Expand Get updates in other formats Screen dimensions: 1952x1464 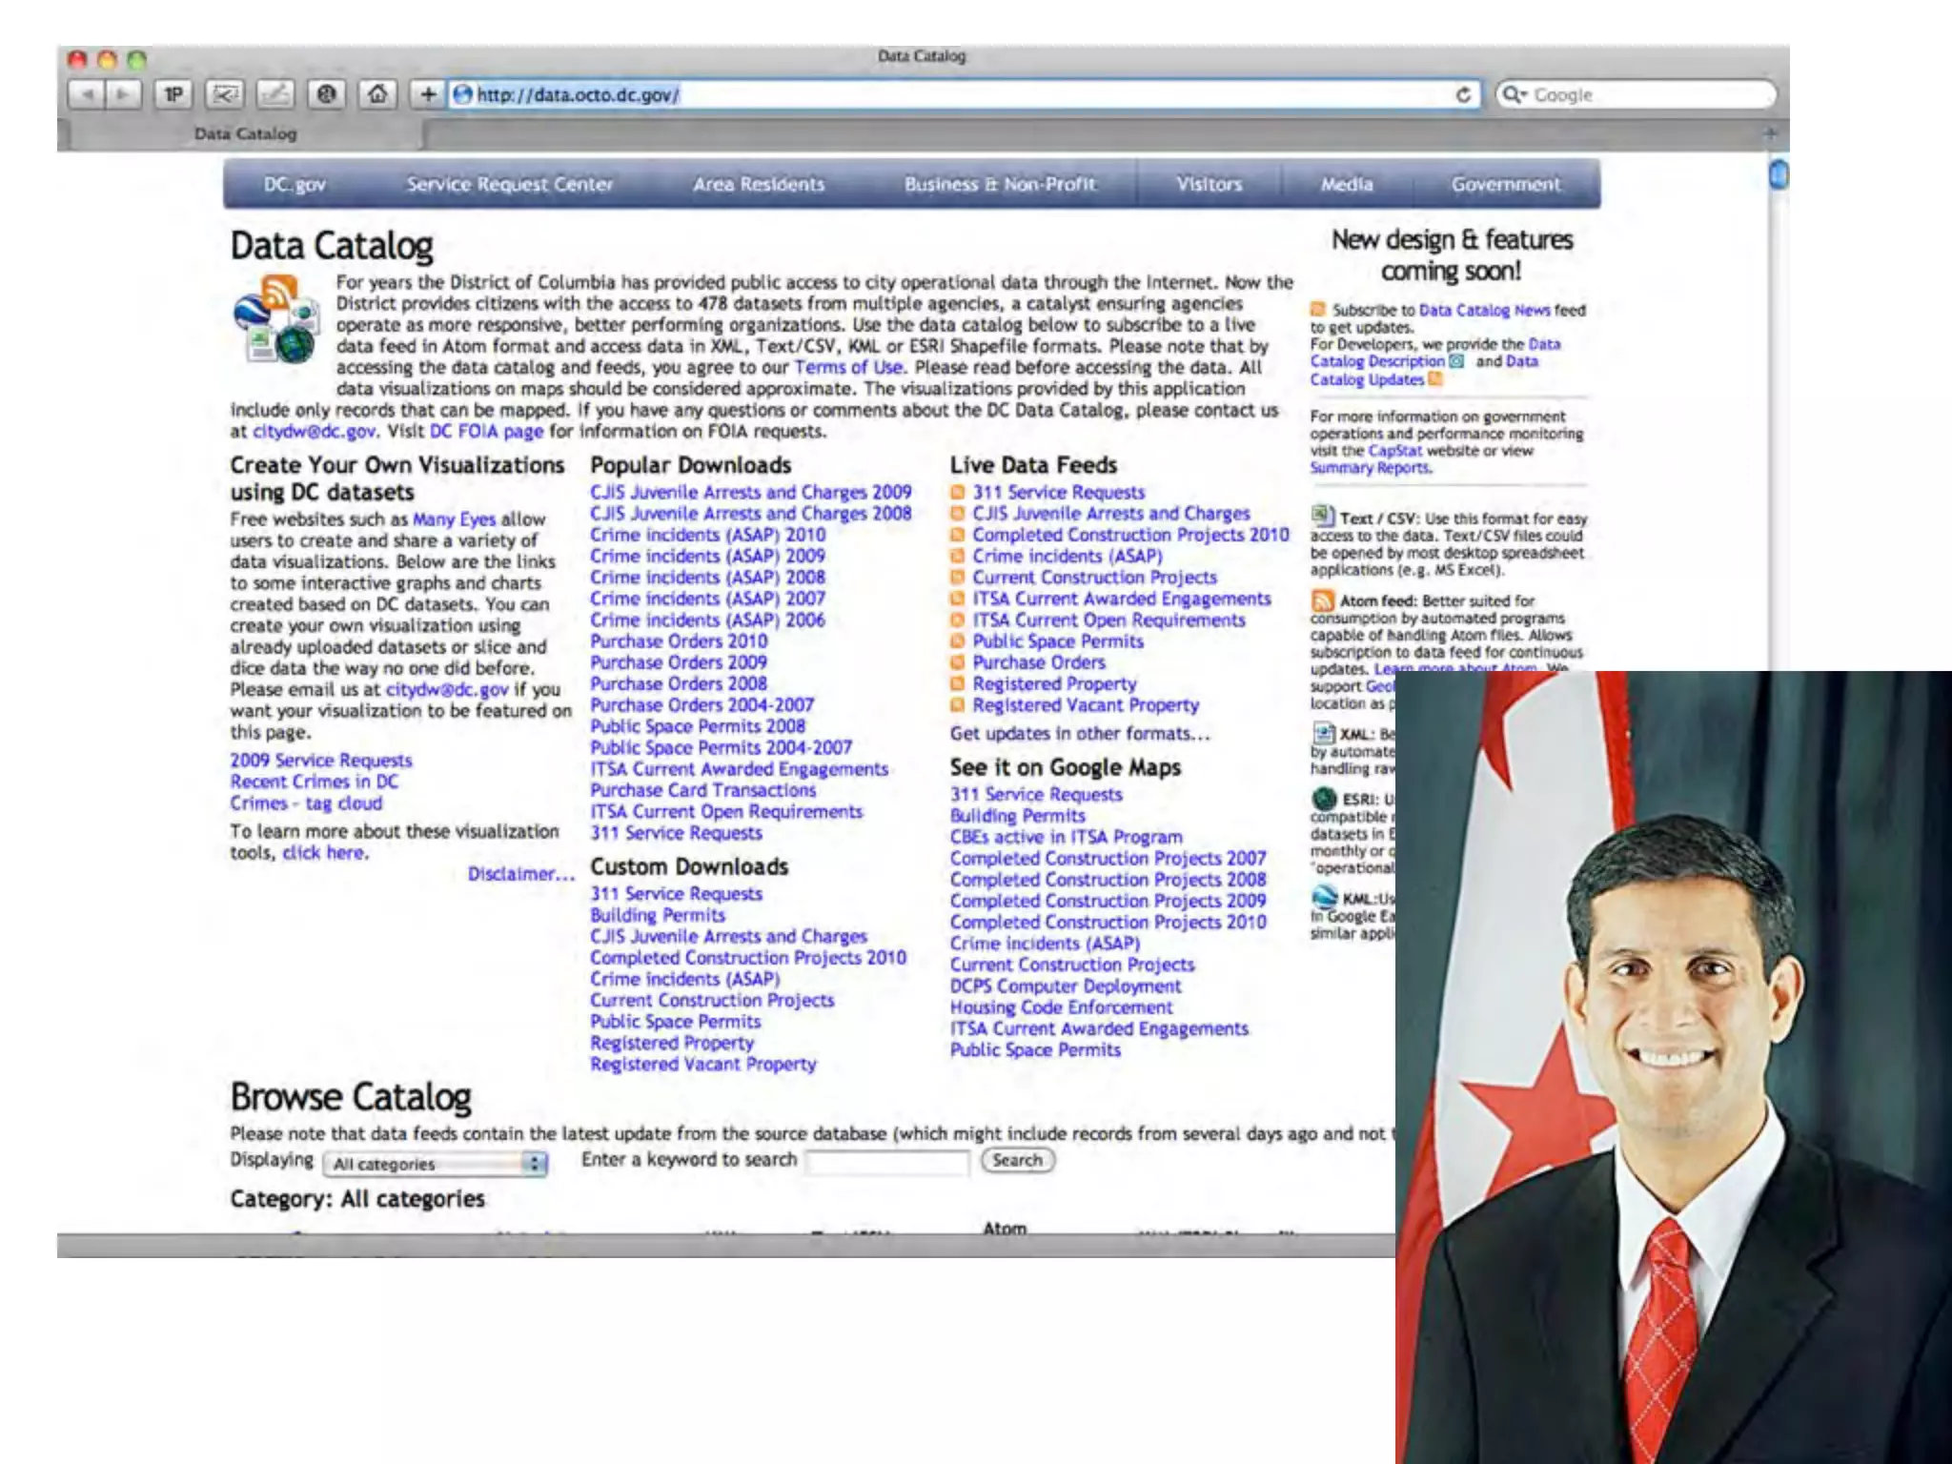click(1079, 734)
